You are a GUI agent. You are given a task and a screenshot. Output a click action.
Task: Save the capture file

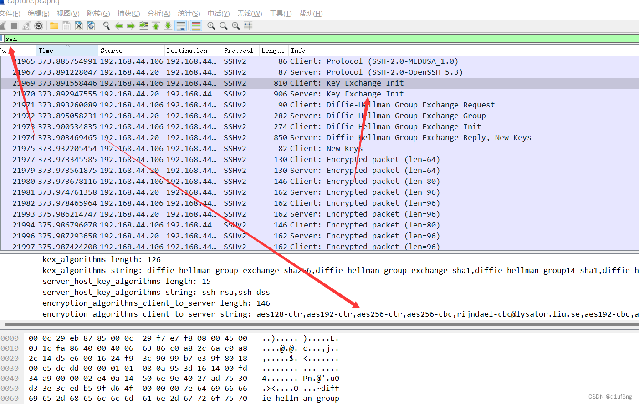point(66,26)
